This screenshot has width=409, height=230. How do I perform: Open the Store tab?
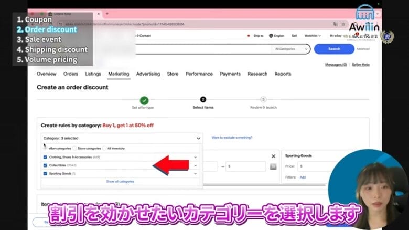click(173, 74)
